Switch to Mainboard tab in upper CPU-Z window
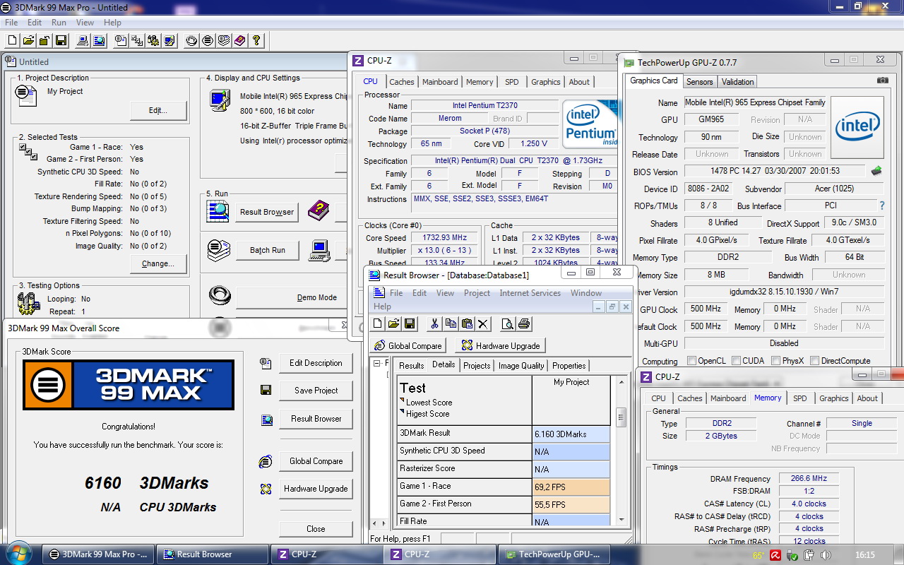This screenshot has height=565, width=904. tap(440, 82)
